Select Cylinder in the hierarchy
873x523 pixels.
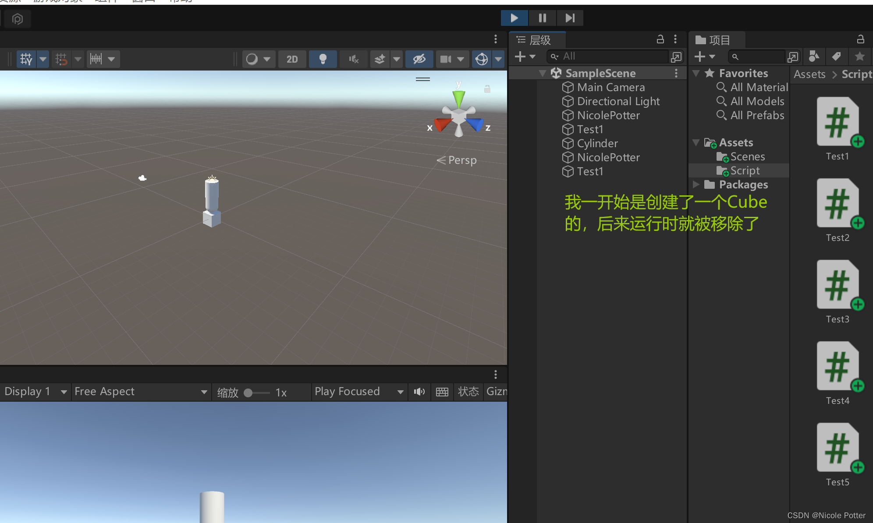(597, 143)
